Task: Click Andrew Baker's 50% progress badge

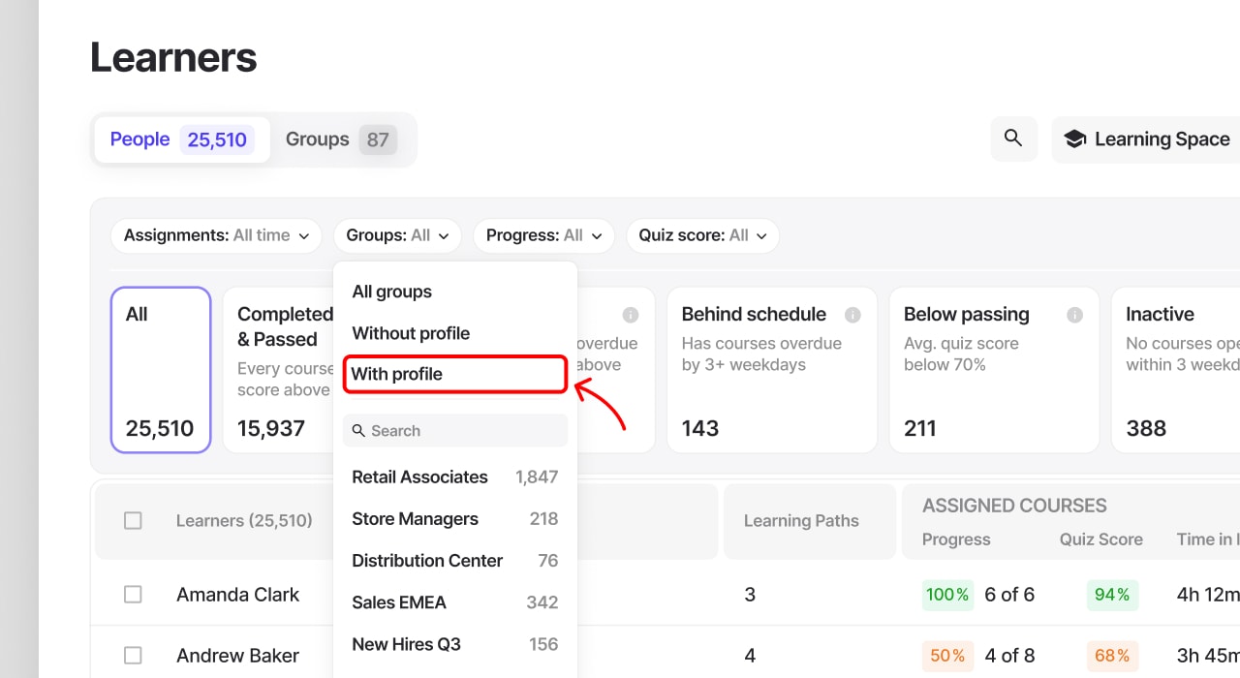Action: [947, 656]
